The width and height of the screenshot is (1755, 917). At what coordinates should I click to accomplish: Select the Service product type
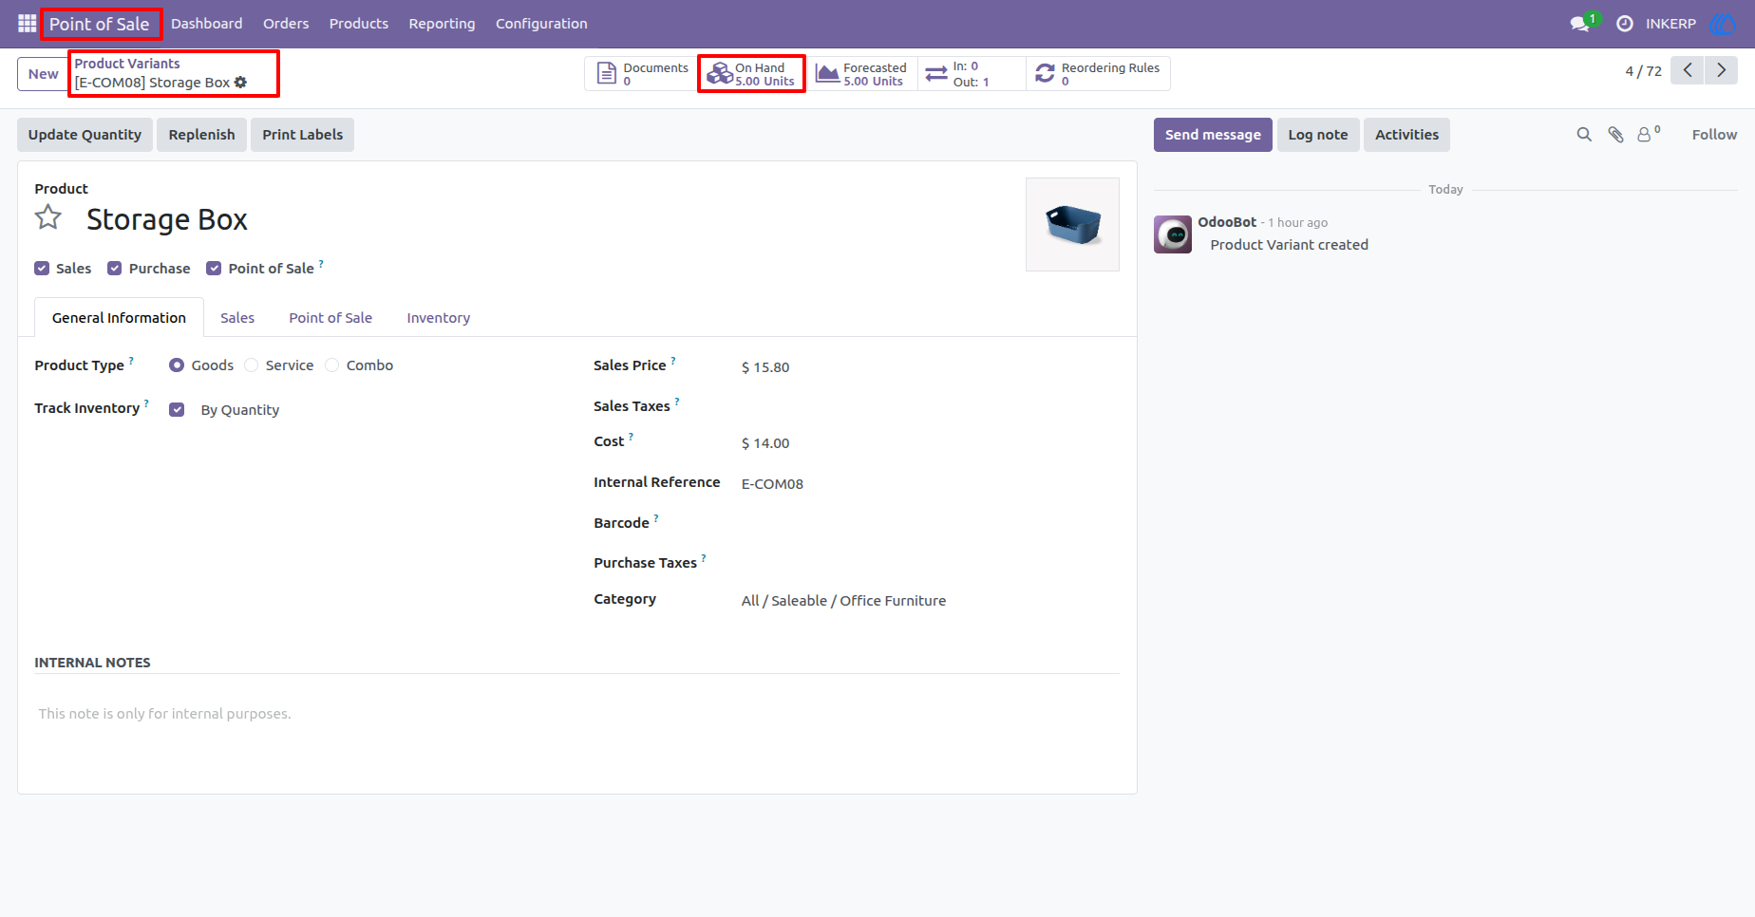[251, 365]
